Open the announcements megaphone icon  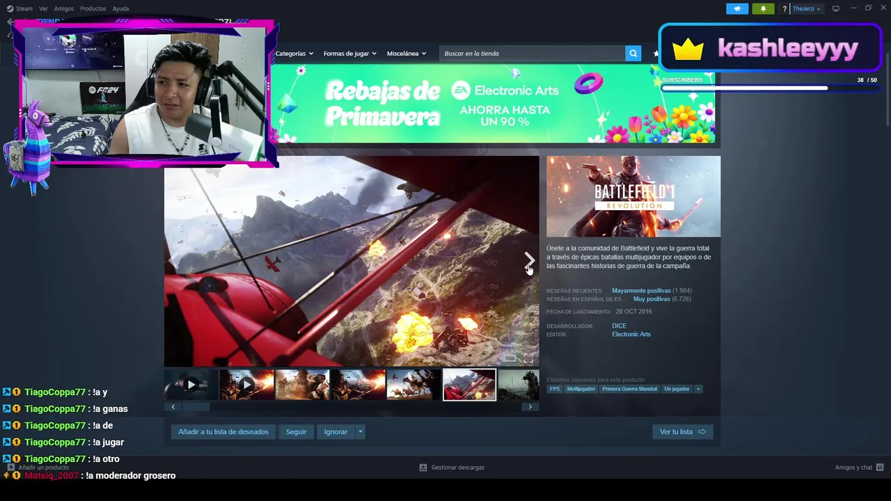point(737,8)
